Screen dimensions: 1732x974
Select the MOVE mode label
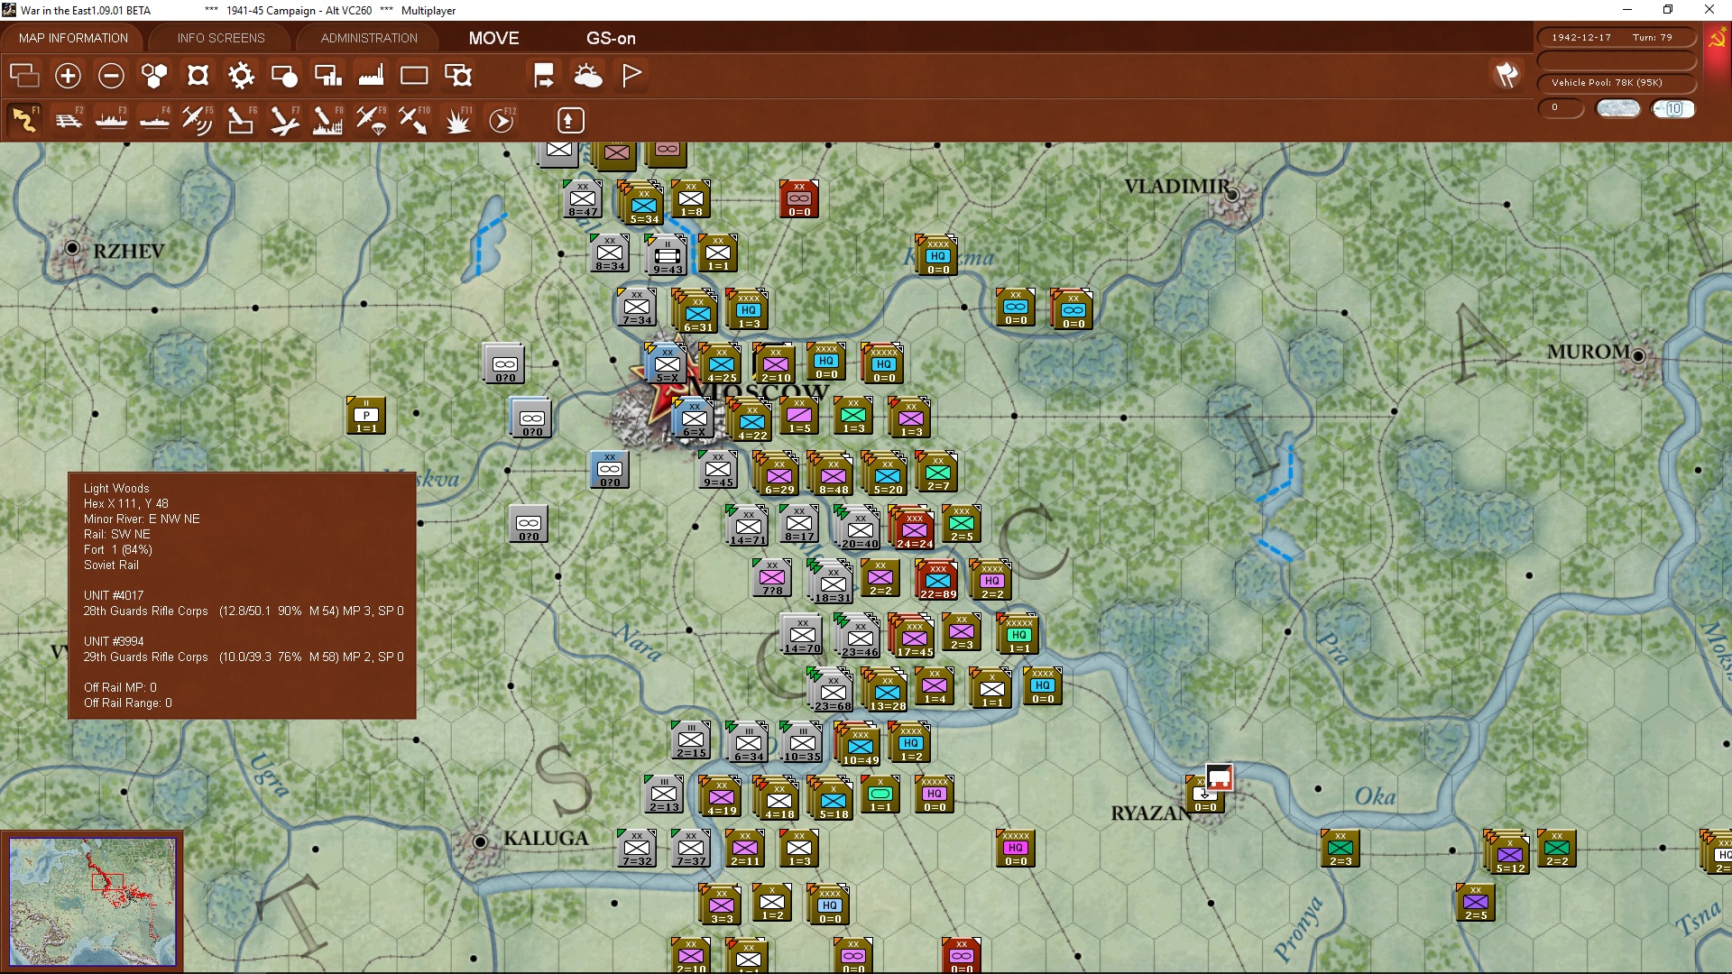tap(493, 39)
